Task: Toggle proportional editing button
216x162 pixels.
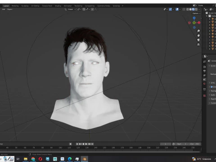Action: (x=92, y=9)
